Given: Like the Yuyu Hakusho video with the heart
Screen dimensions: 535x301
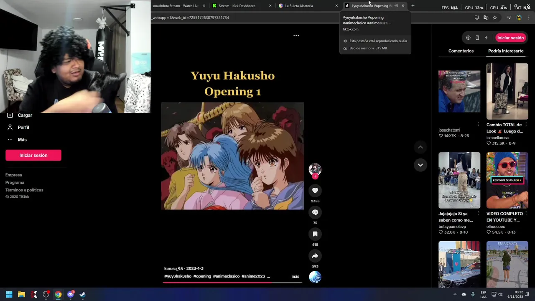Looking at the screenshot, I should point(315,191).
